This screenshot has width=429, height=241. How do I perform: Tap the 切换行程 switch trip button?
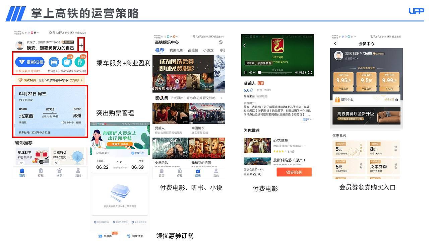(137, 153)
